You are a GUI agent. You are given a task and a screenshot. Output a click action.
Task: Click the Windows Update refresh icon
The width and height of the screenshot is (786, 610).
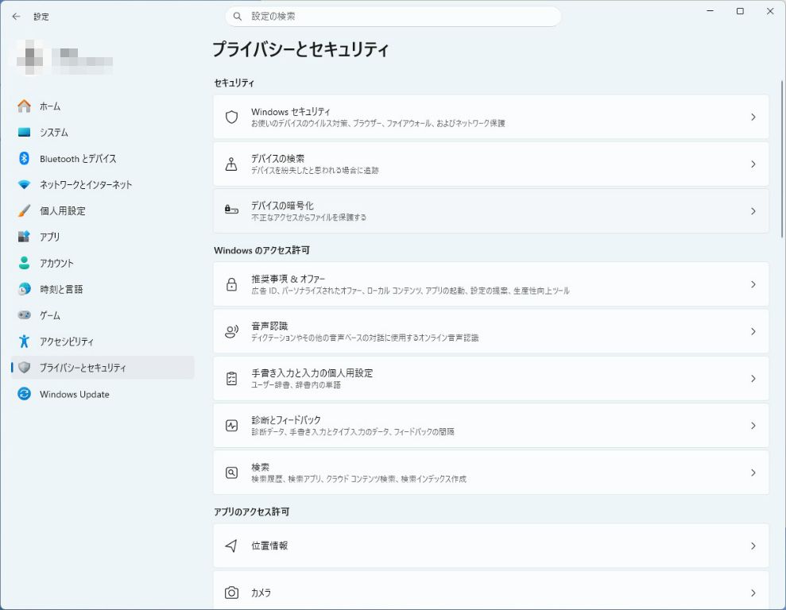[24, 394]
